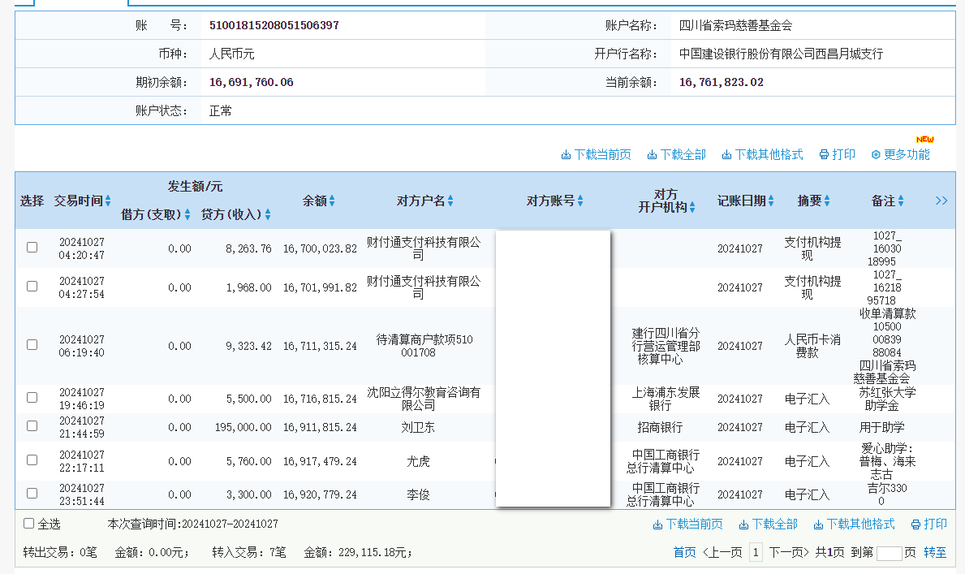Expand more columns with the >> chevron
This screenshot has height=574, width=965.
[x=941, y=200]
